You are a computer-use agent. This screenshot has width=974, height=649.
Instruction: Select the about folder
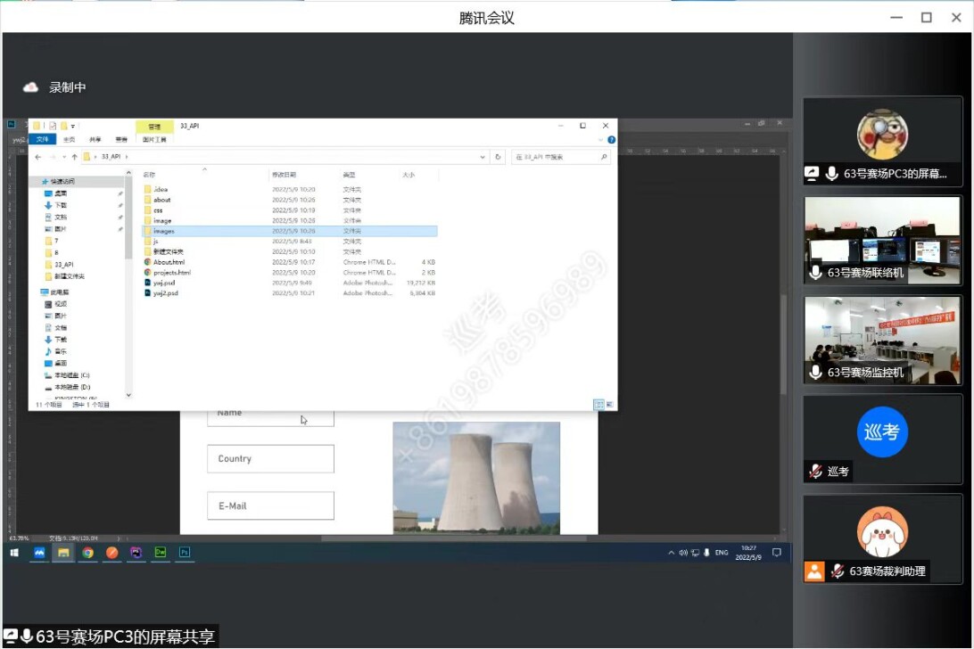(x=290, y=200)
